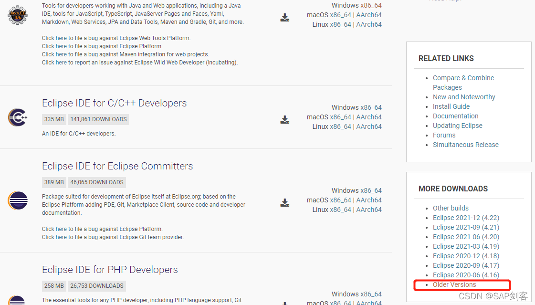Viewport: 535px width, 305px height.
Task: Open the Compare & Combine Packages link
Action: point(463,77)
